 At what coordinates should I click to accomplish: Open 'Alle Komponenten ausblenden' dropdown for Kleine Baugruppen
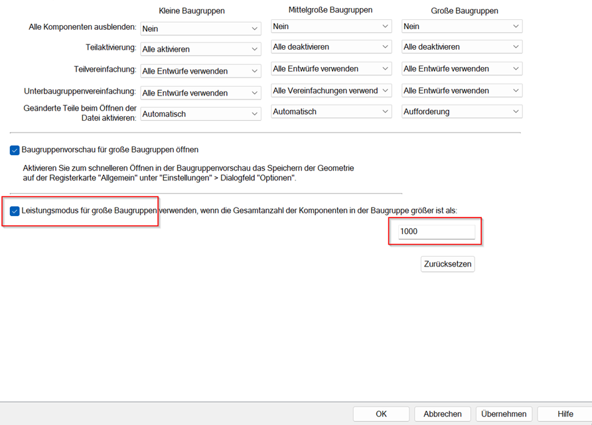pos(200,29)
